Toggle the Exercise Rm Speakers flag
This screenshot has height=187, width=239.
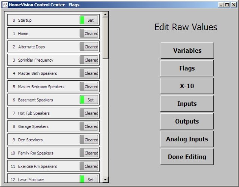pyautogui.click(x=89, y=166)
